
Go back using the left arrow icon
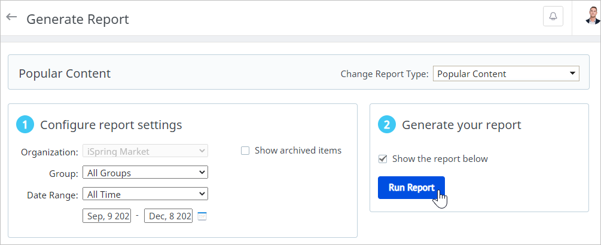coord(11,17)
